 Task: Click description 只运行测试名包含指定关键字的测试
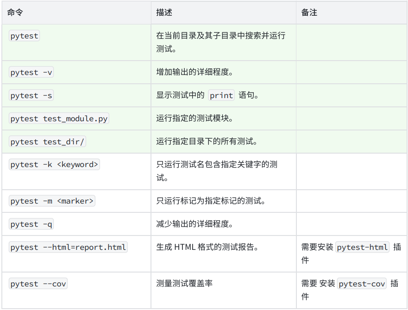point(217,171)
